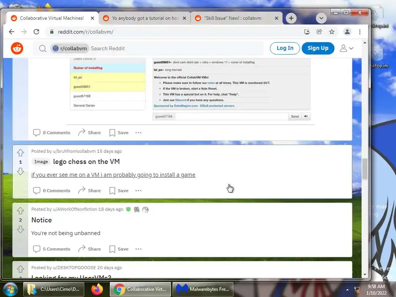The height and width of the screenshot is (297, 396).
Task: Click the browser address bar URL
Action: pos(85,32)
